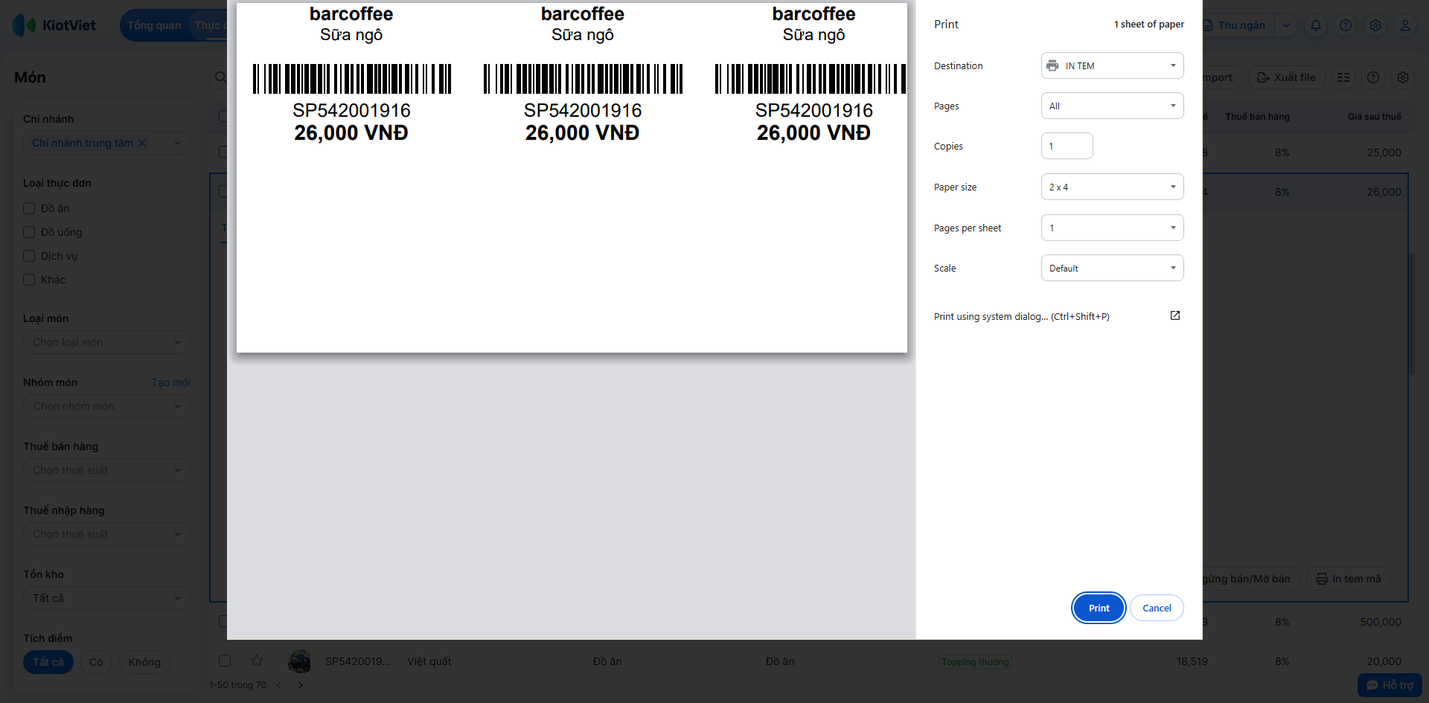Remove the Chi nhánh trung tâm tag
1429x703 pixels.
[142, 143]
